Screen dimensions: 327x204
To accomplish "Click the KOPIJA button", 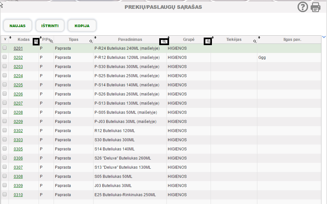I will point(82,26).
